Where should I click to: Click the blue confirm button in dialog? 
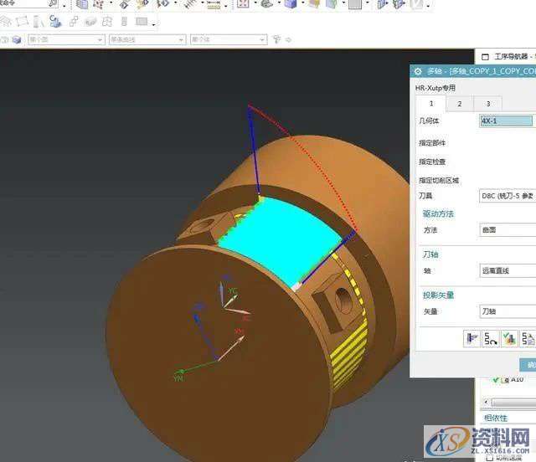point(528,365)
